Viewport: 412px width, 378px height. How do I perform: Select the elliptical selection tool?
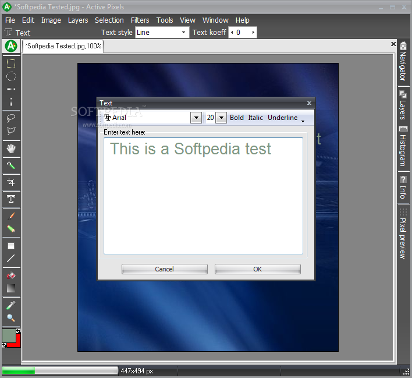[11, 76]
